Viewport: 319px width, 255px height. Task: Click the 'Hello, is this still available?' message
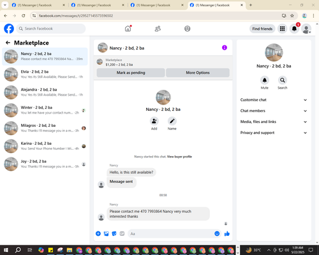pyautogui.click(x=131, y=172)
